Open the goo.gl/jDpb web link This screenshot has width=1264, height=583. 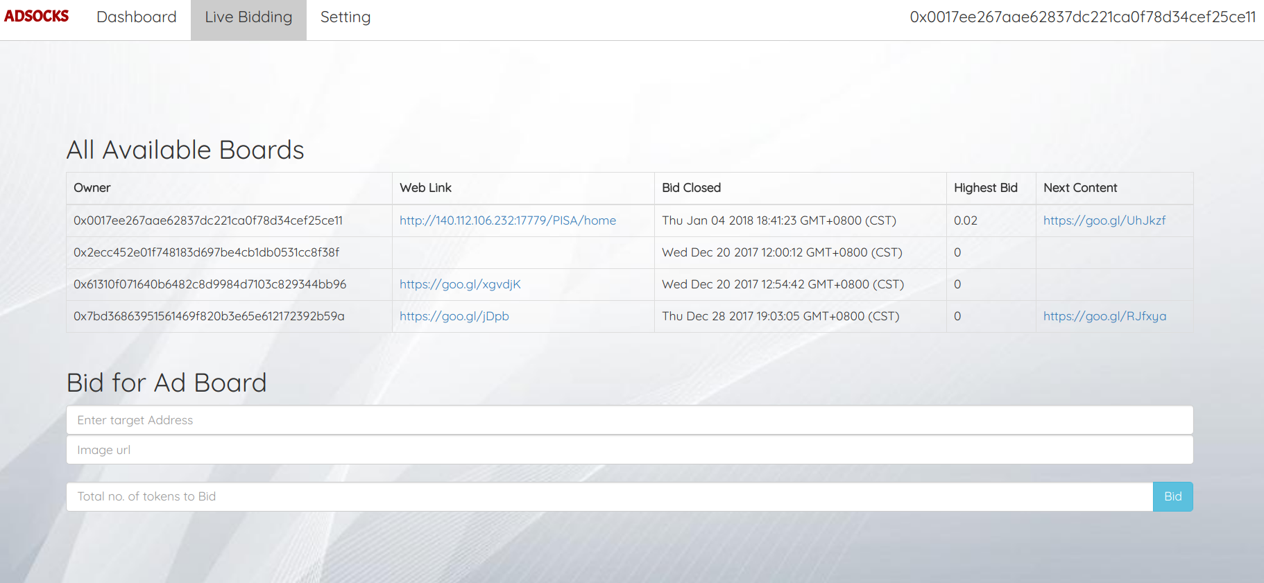(454, 316)
